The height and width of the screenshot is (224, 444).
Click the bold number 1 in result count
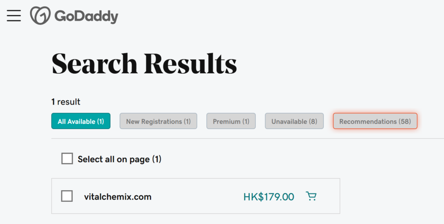tap(53, 102)
